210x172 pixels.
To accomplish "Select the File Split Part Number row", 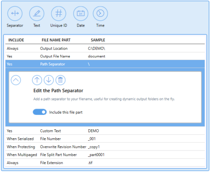I will point(105,155).
